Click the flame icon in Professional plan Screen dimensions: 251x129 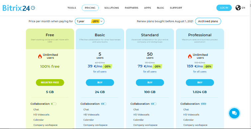click(x=190, y=56)
